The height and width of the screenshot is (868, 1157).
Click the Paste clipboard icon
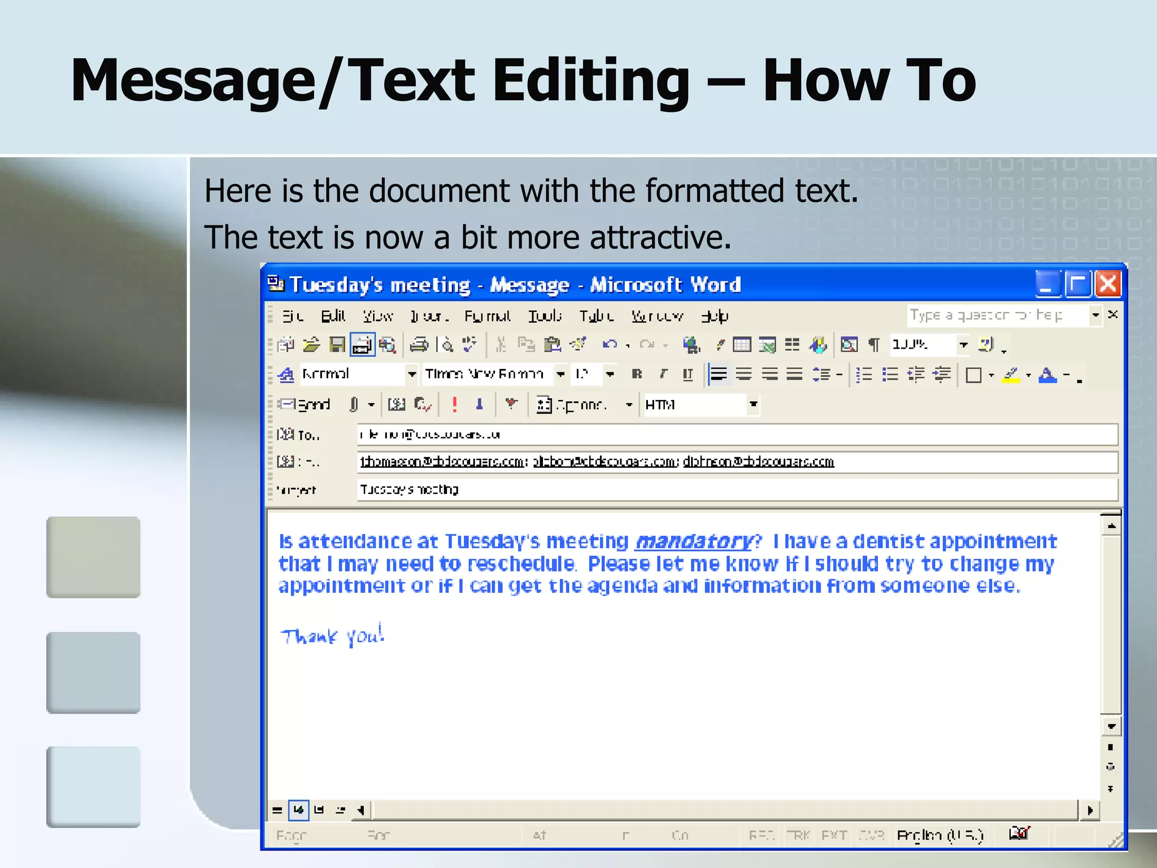[x=552, y=345]
